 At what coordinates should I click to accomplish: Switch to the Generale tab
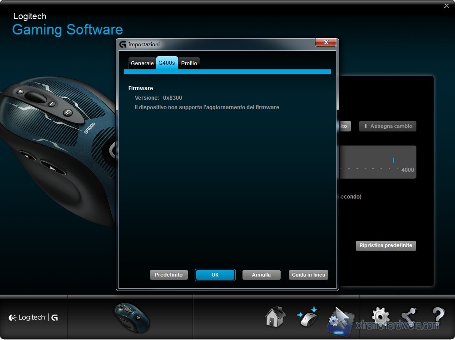click(142, 63)
